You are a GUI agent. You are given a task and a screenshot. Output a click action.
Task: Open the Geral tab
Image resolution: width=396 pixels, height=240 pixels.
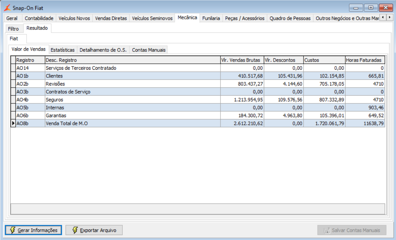coord(12,18)
